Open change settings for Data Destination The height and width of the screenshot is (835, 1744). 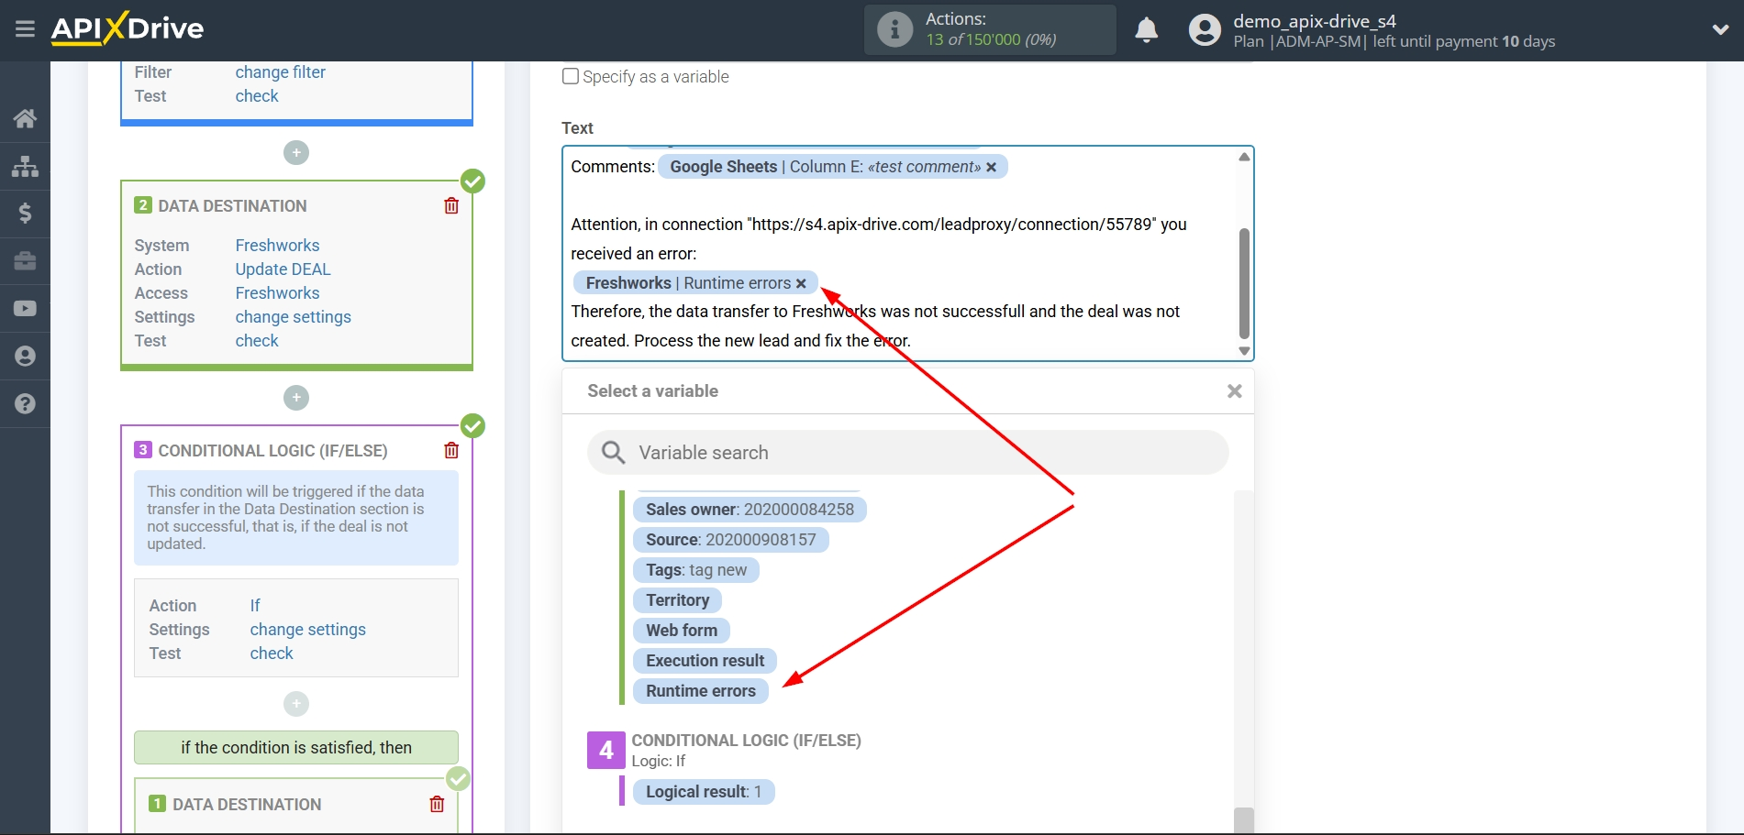click(x=293, y=316)
